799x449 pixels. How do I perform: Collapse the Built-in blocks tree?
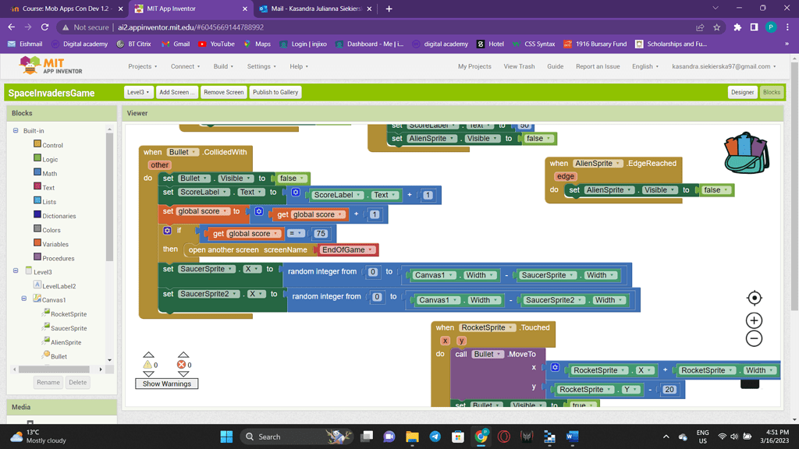click(x=16, y=131)
